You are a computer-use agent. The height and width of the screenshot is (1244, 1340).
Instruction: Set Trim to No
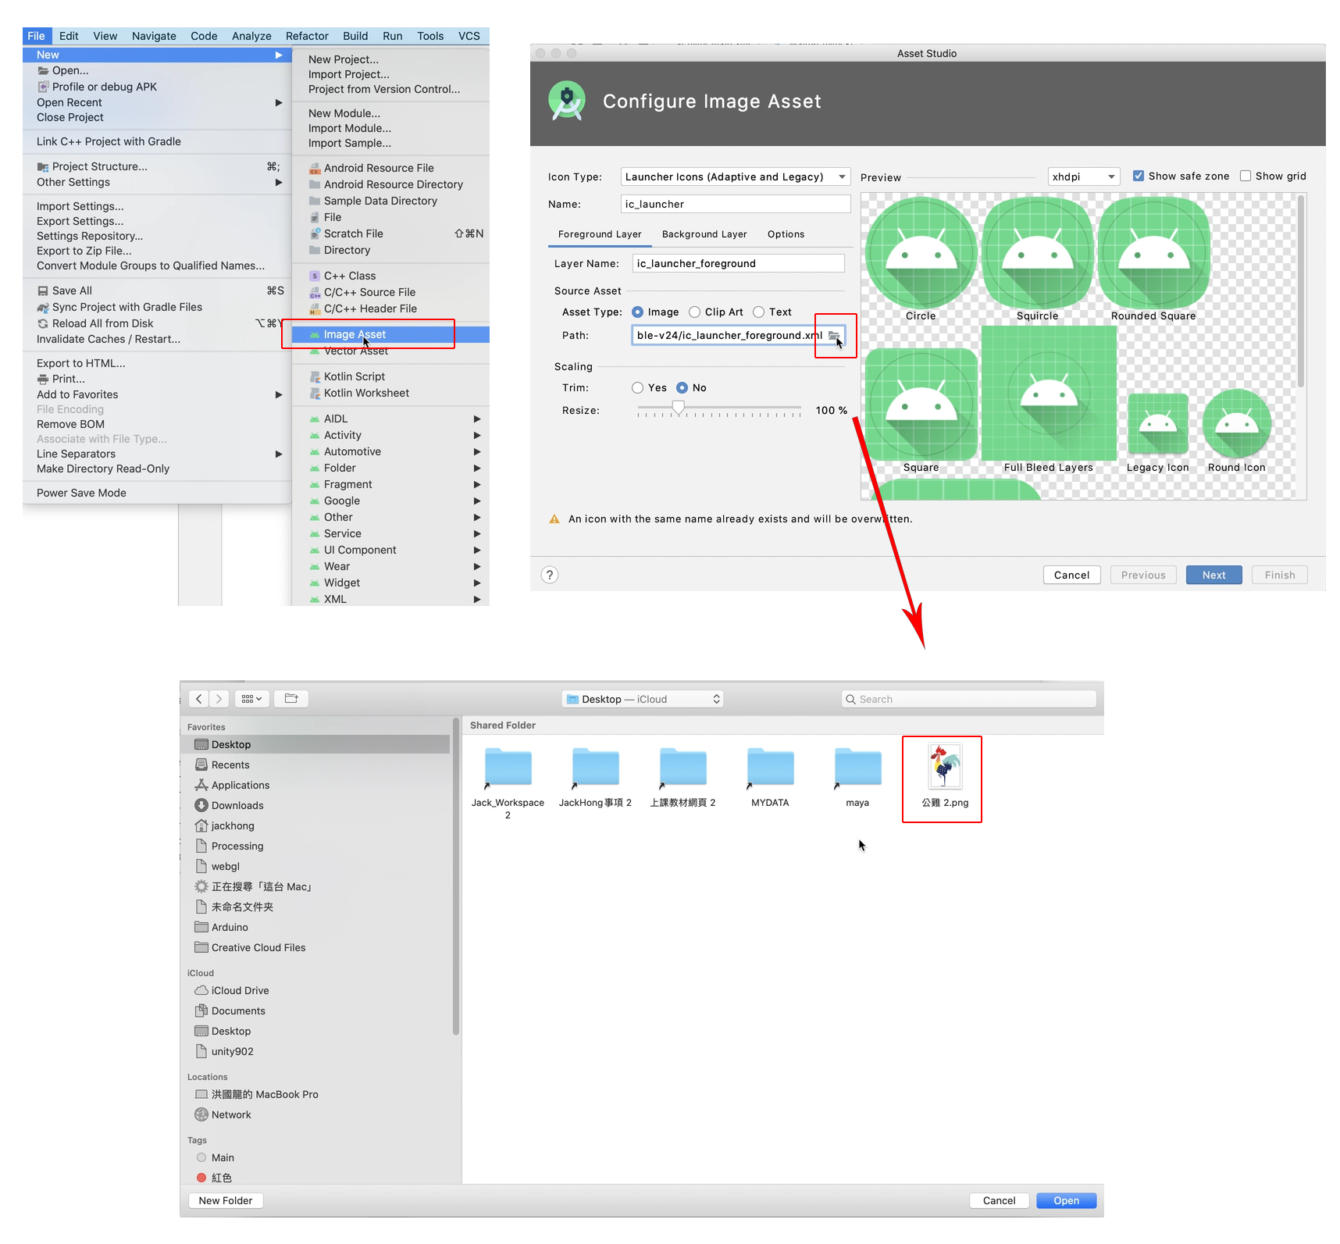(682, 387)
